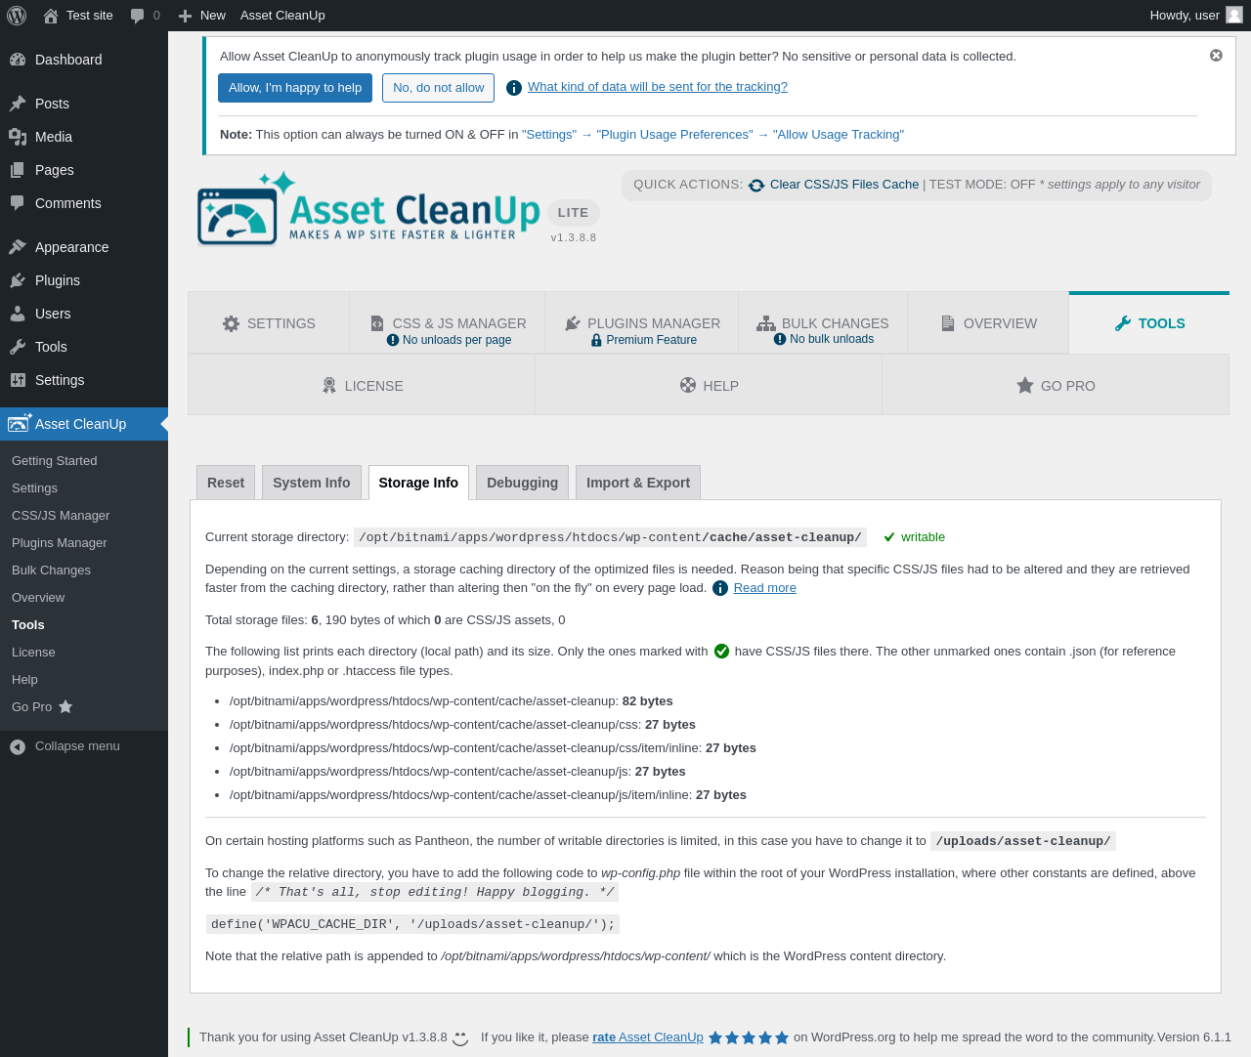Open the Test site home icon
1251x1057 pixels.
51,16
